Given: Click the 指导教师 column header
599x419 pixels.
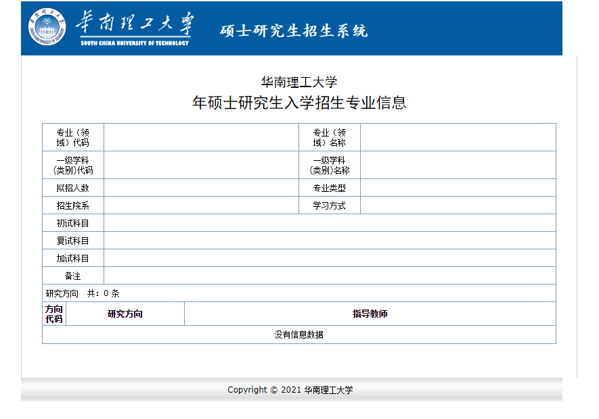Looking at the screenshot, I should click(x=370, y=314).
